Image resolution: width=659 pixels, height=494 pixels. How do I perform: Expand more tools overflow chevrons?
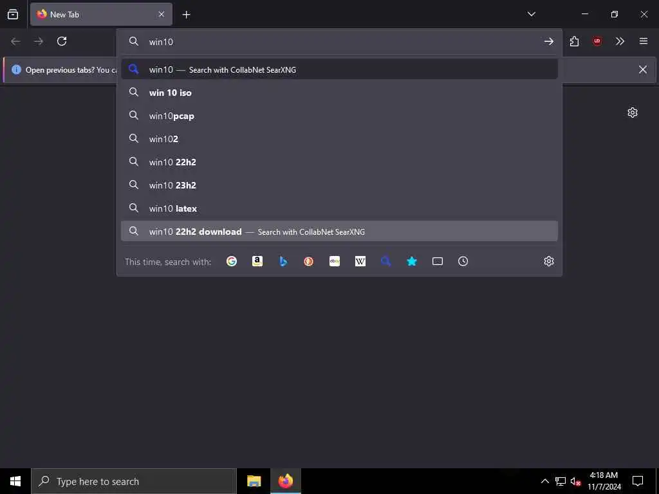[x=620, y=41]
